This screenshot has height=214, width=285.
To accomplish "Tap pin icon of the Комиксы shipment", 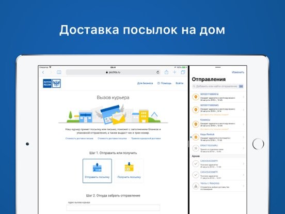I will tap(196, 124).
